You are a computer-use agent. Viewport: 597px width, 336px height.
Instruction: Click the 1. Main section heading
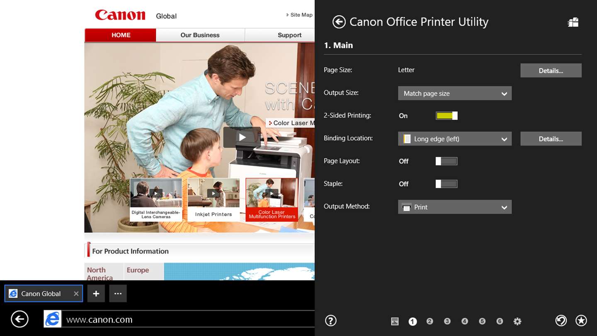(x=338, y=45)
